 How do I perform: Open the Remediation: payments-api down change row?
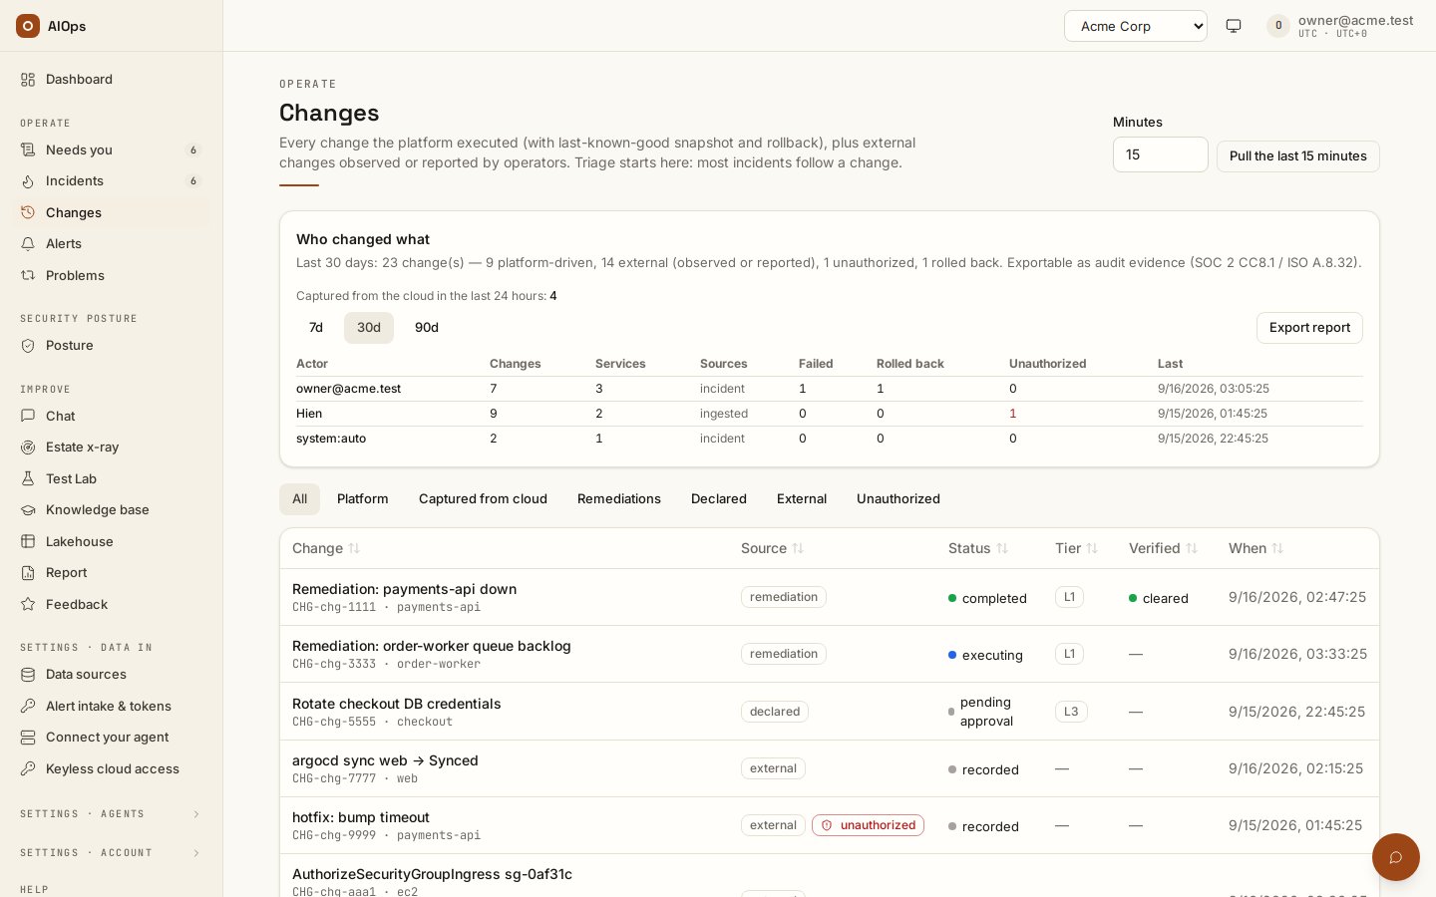(x=830, y=598)
